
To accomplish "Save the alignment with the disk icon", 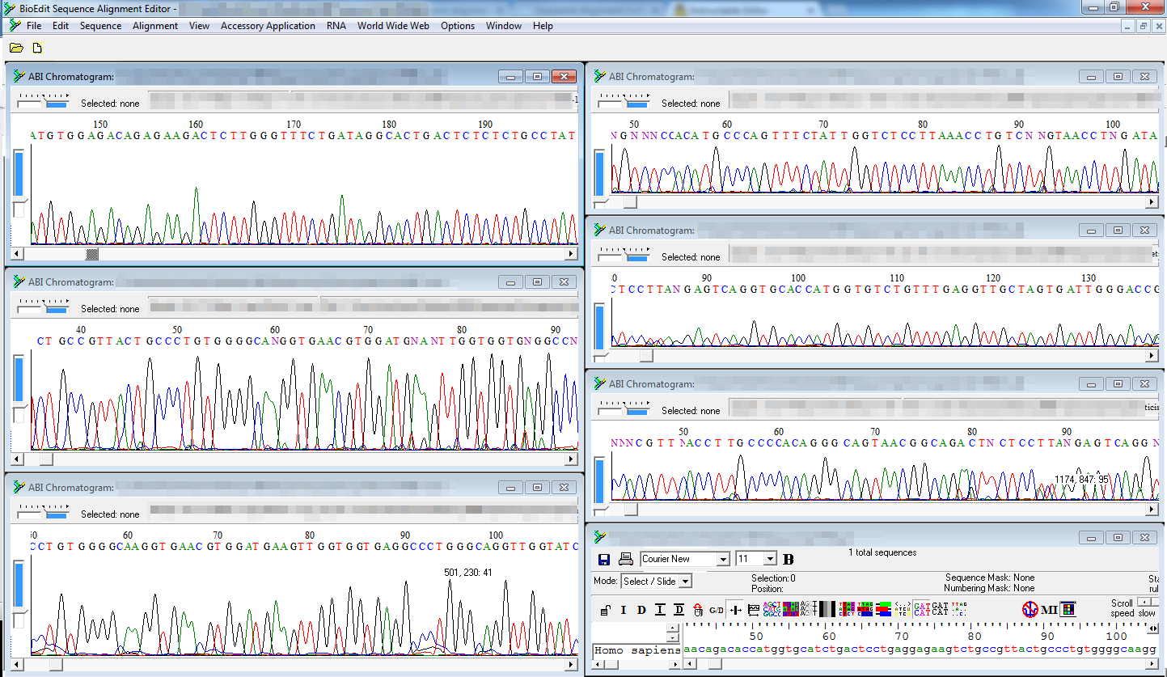I will tap(603, 559).
